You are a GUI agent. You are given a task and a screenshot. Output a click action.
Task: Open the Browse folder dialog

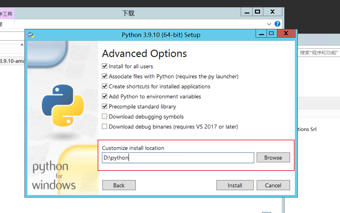pos(273,157)
